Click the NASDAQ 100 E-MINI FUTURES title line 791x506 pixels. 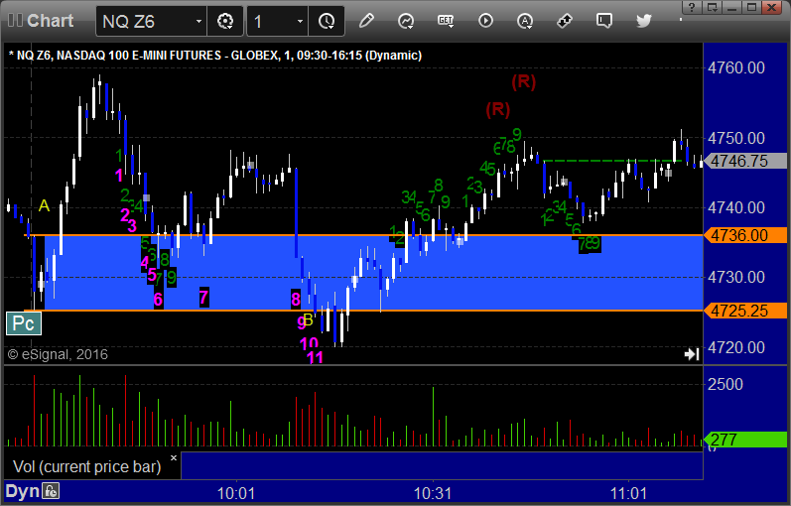[215, 55]
